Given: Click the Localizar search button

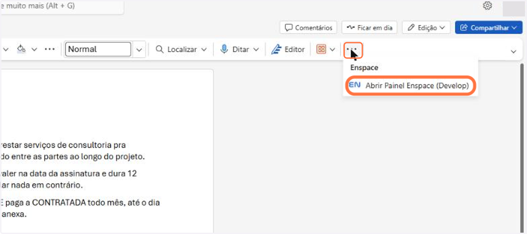Looking at the screenshot, I should coord(176,50).
